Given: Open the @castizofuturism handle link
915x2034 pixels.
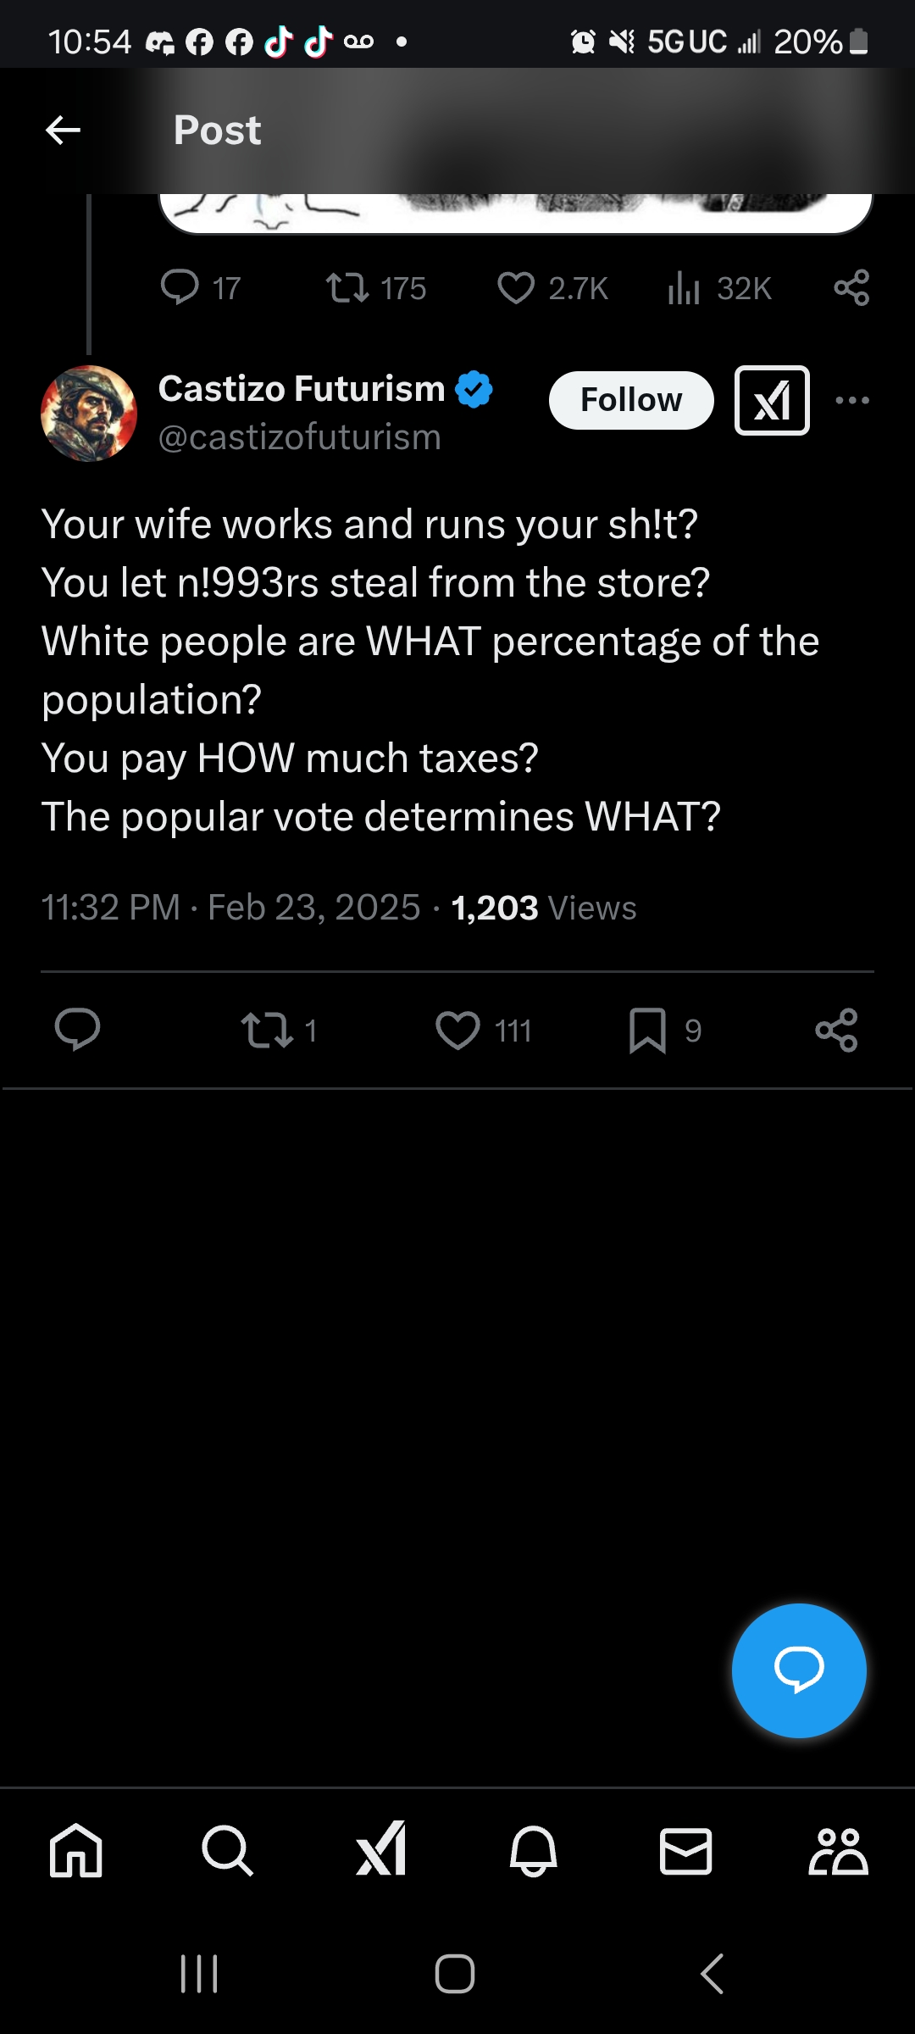Looking at the screenshot, I should click(300, 438).
